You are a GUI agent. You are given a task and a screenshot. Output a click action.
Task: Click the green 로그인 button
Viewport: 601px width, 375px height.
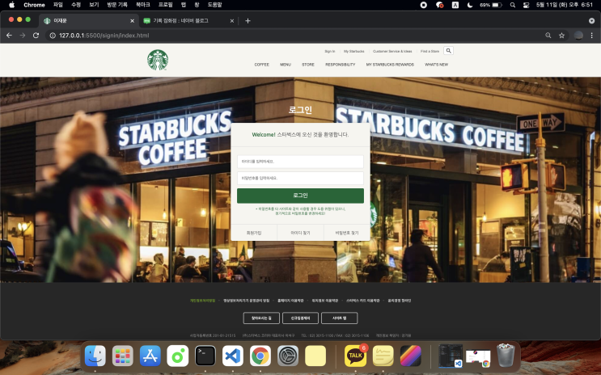[300, 196]
